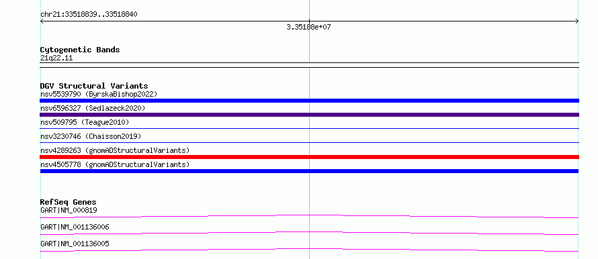This screenshot has height=259, width=598.
Task: Click the left arrowhead of the coordinate ruler
Action: pos(42,21)
